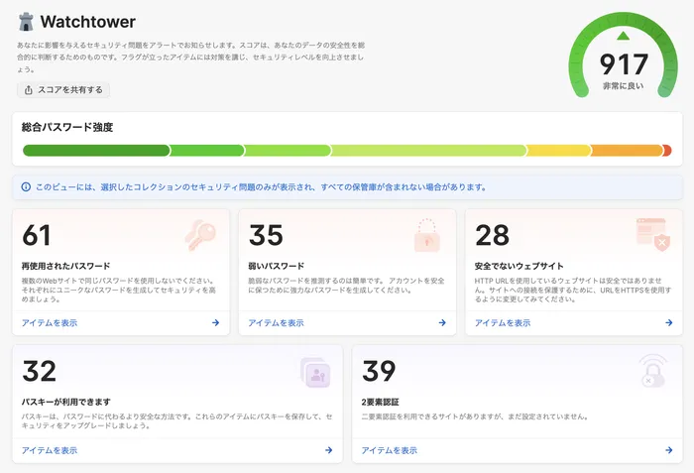Click the arrow icon on 安全でないウェブサイト card

click(669, 323)
